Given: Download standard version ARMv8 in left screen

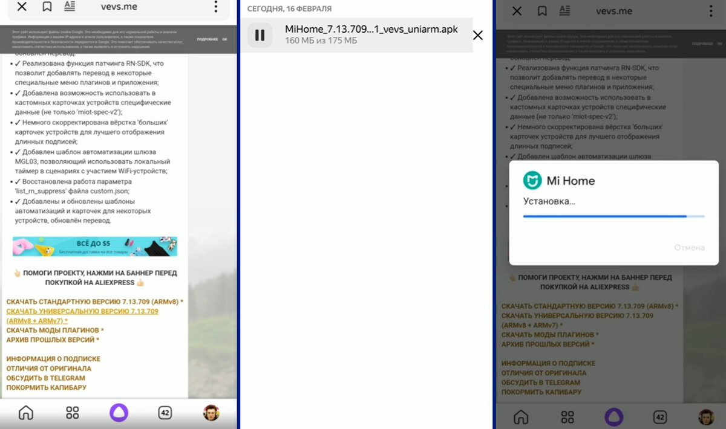Looking at the screenshot, I should [x=95, y=302].
